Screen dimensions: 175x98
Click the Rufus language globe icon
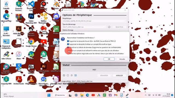(64, 75)
